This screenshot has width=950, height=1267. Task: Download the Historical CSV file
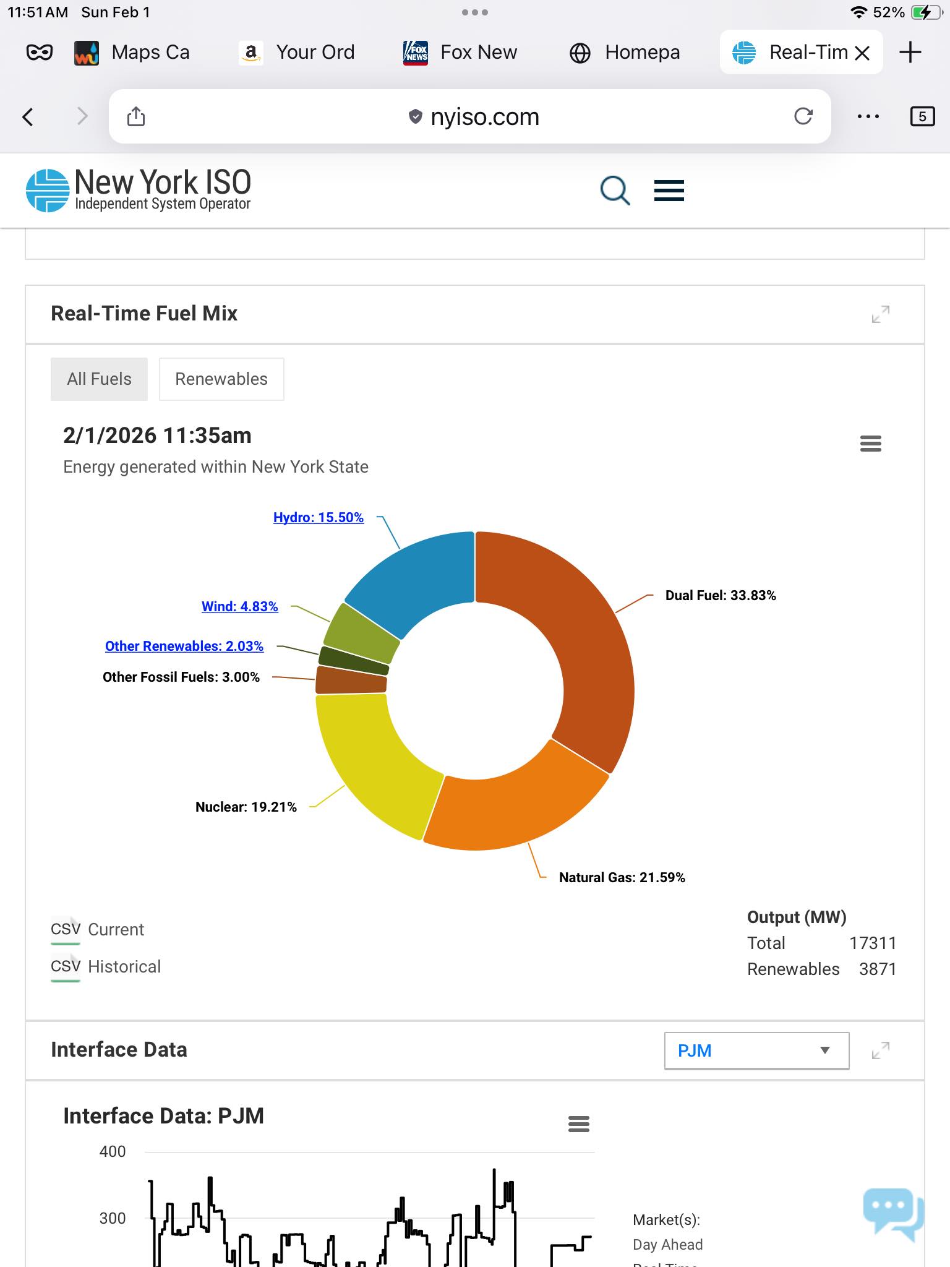(x=106, y=967)
